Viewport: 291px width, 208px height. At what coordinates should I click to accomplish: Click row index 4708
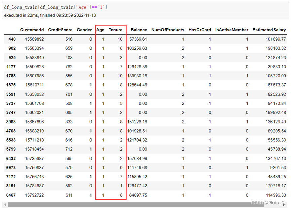click(11, 131)
